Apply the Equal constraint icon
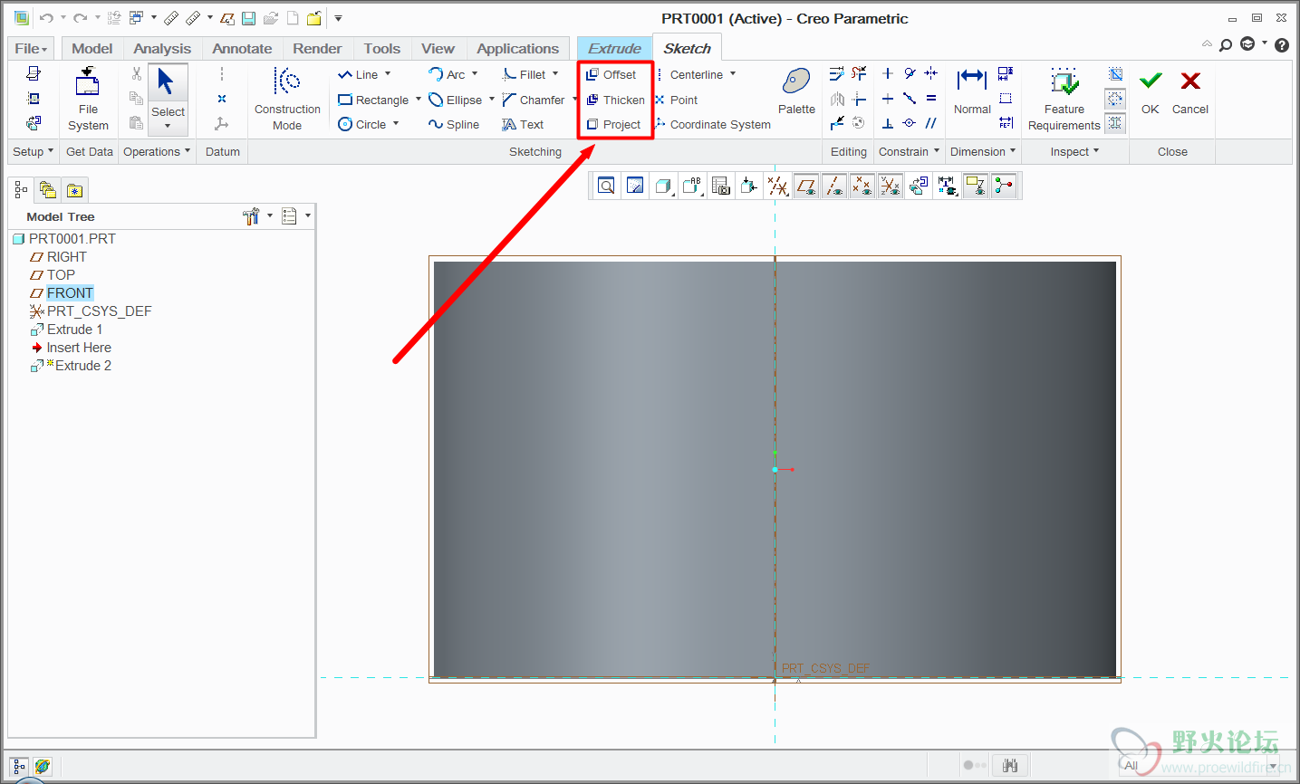 (x=931, y=99)
